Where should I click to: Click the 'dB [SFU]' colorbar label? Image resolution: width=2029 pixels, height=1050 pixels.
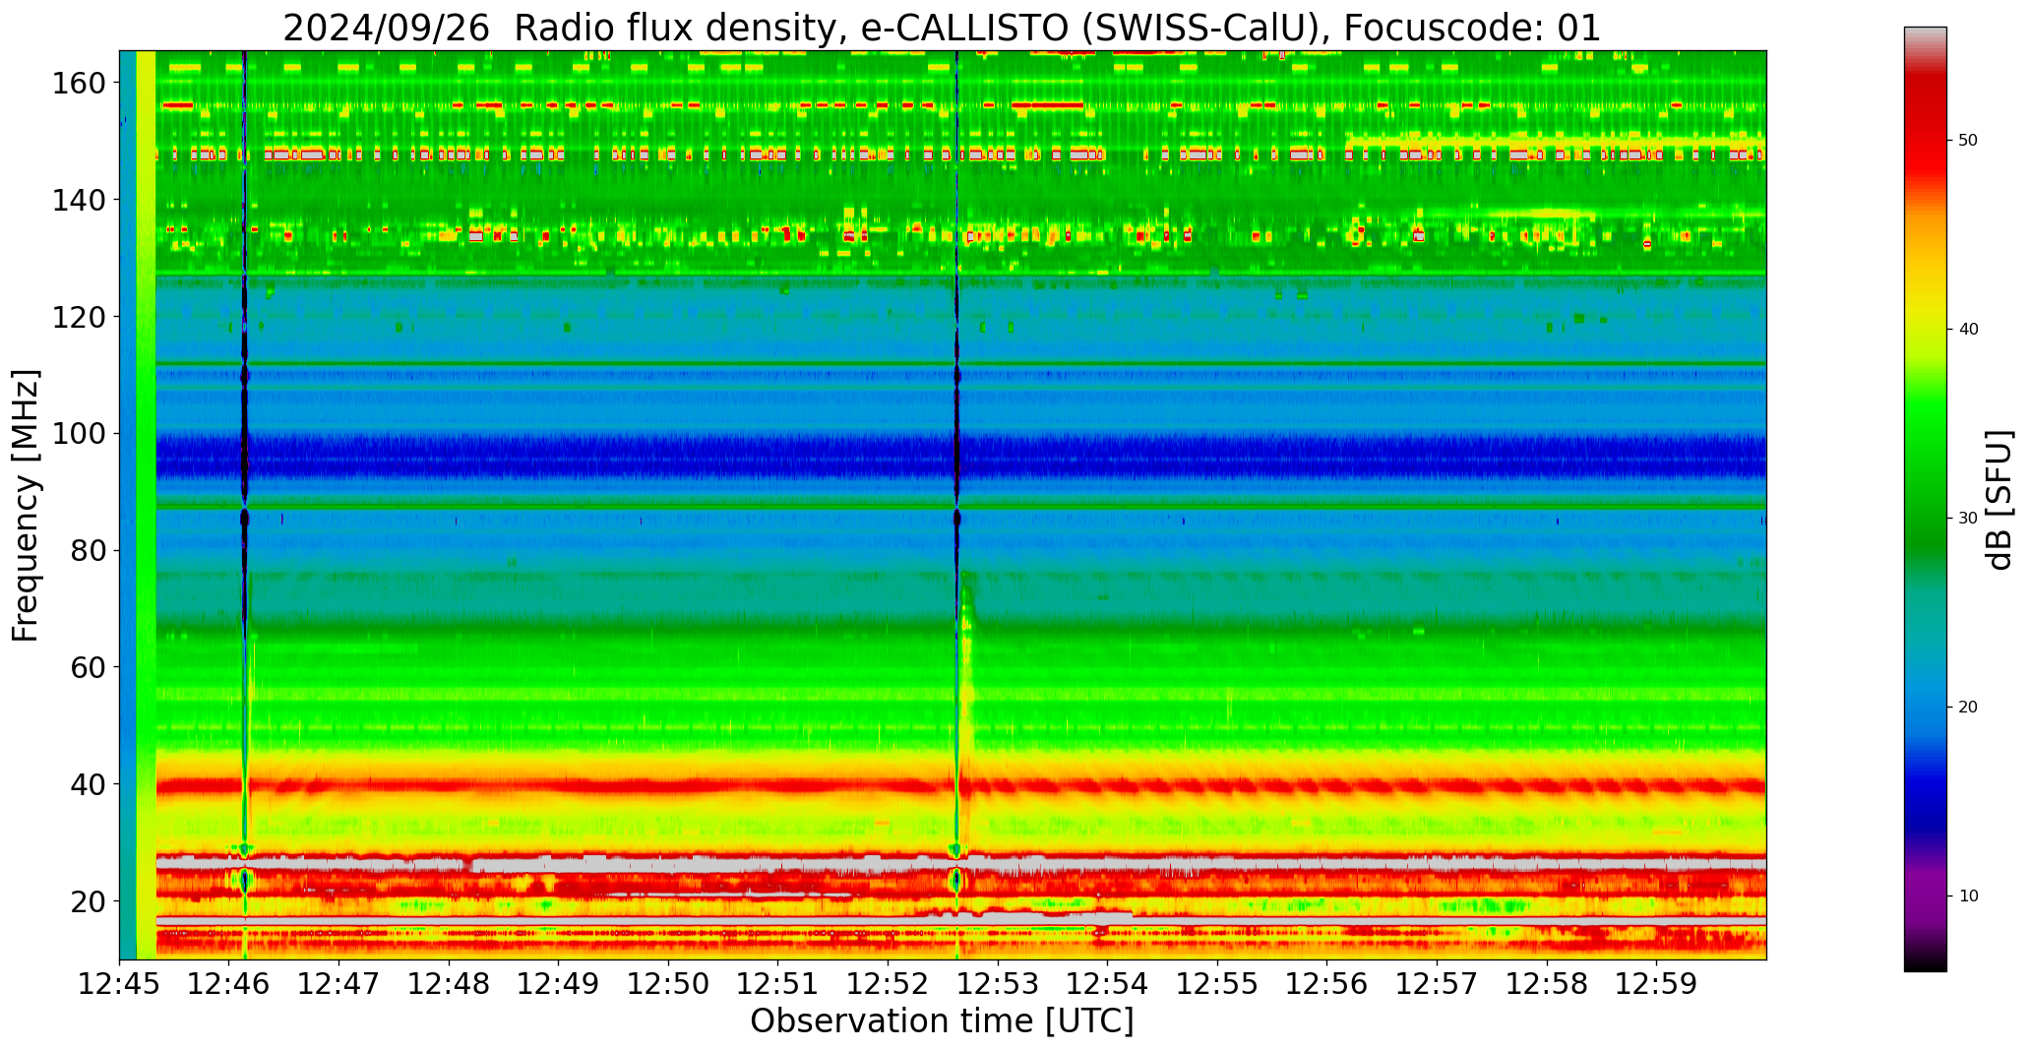[x=1999, y=500]
